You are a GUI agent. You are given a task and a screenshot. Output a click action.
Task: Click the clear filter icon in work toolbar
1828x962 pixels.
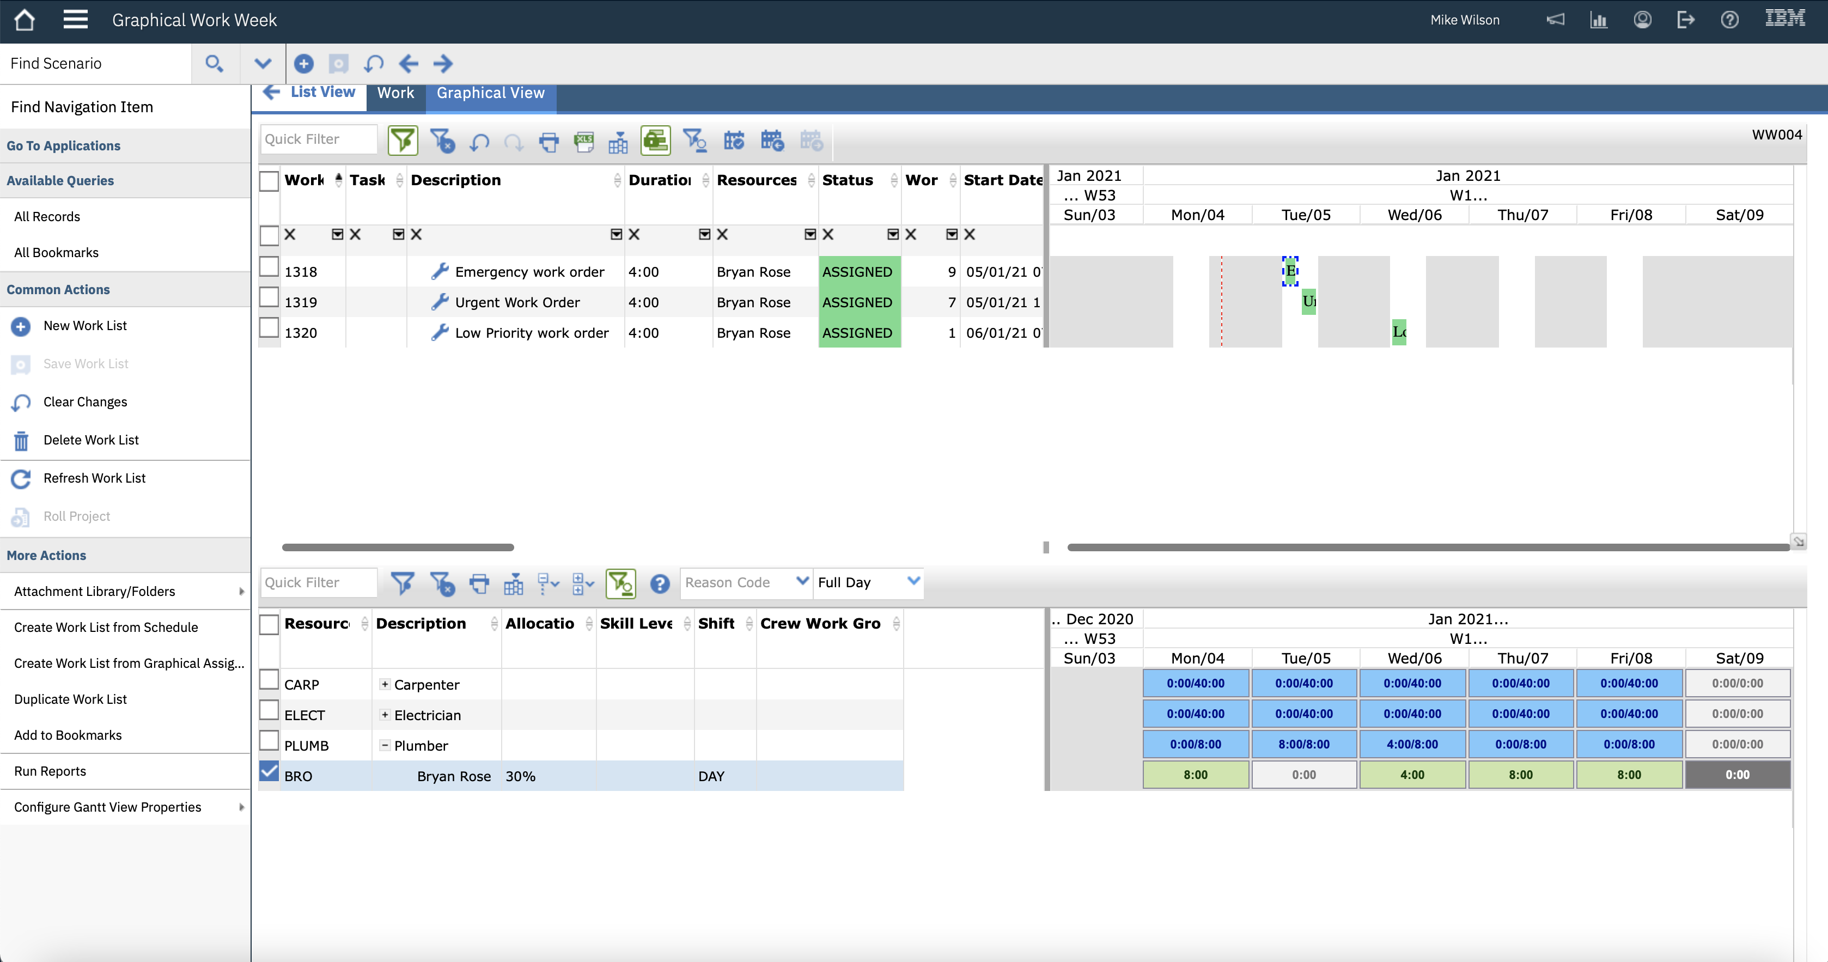coord(442,142)
